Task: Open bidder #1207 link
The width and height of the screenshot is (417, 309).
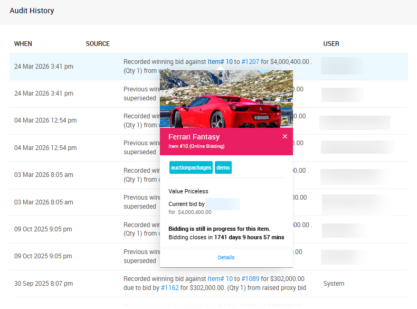Action: click(x=250, y=62)
